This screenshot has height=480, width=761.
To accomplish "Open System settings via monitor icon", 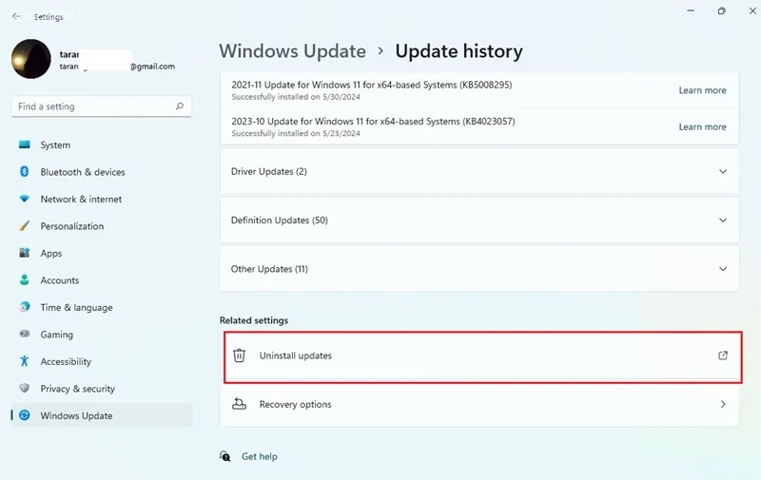I will click(x=25, y=144).
